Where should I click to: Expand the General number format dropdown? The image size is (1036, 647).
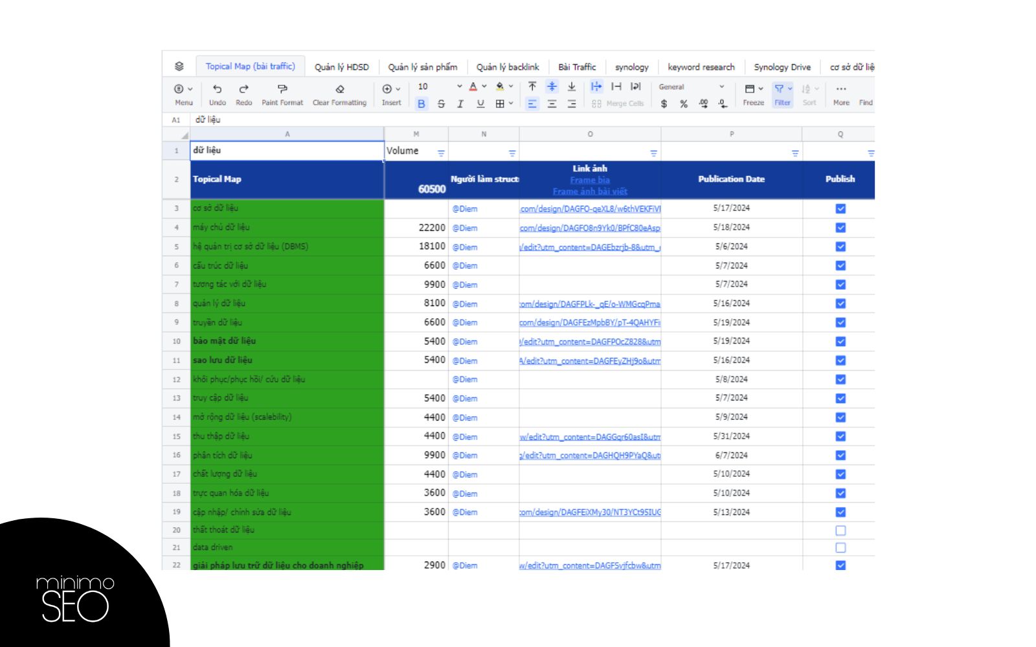692,87
